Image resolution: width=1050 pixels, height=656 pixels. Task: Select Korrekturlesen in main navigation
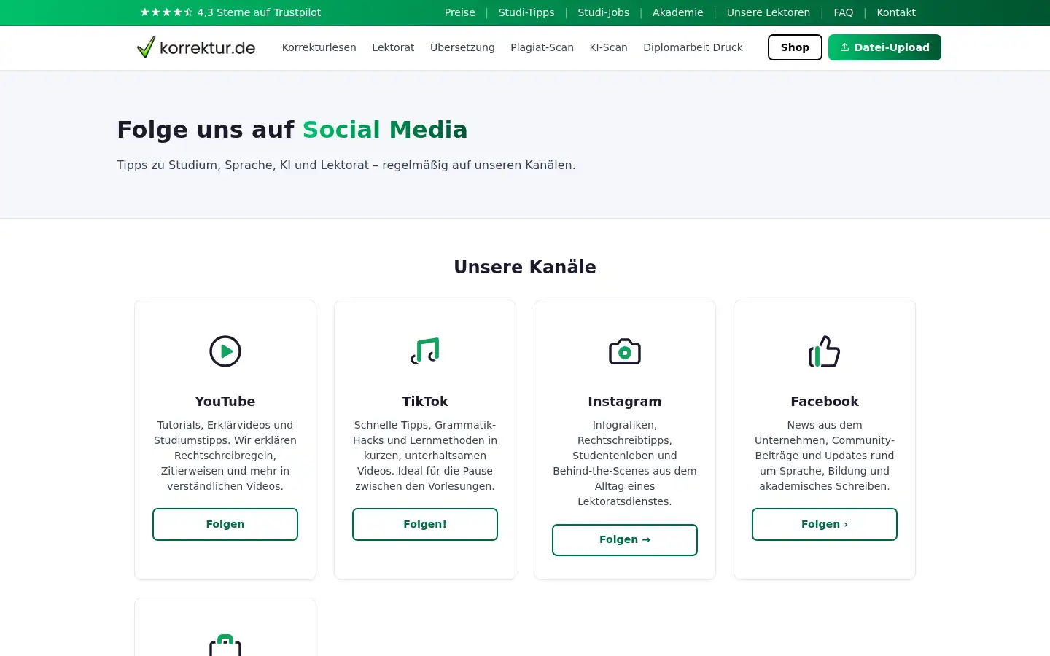coord(319,47)
